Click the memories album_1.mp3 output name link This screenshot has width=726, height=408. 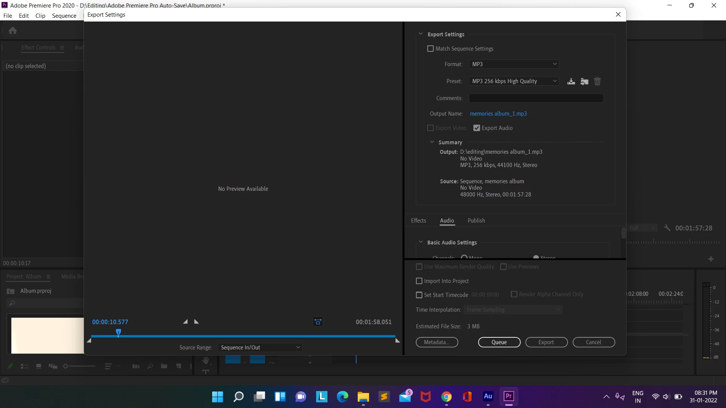click(498, 114)
